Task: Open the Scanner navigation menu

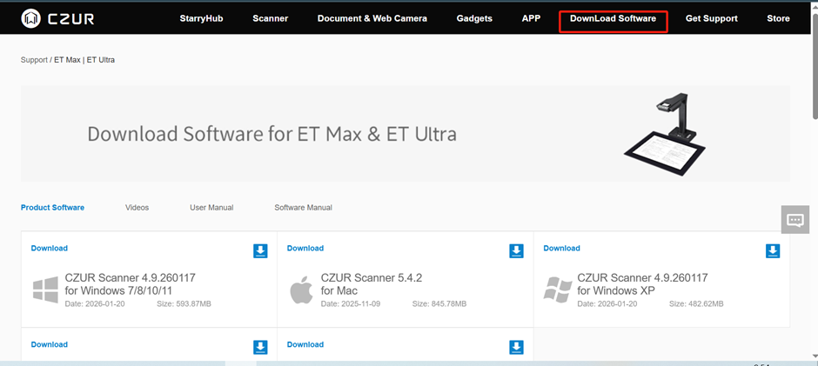Action: 271,18
